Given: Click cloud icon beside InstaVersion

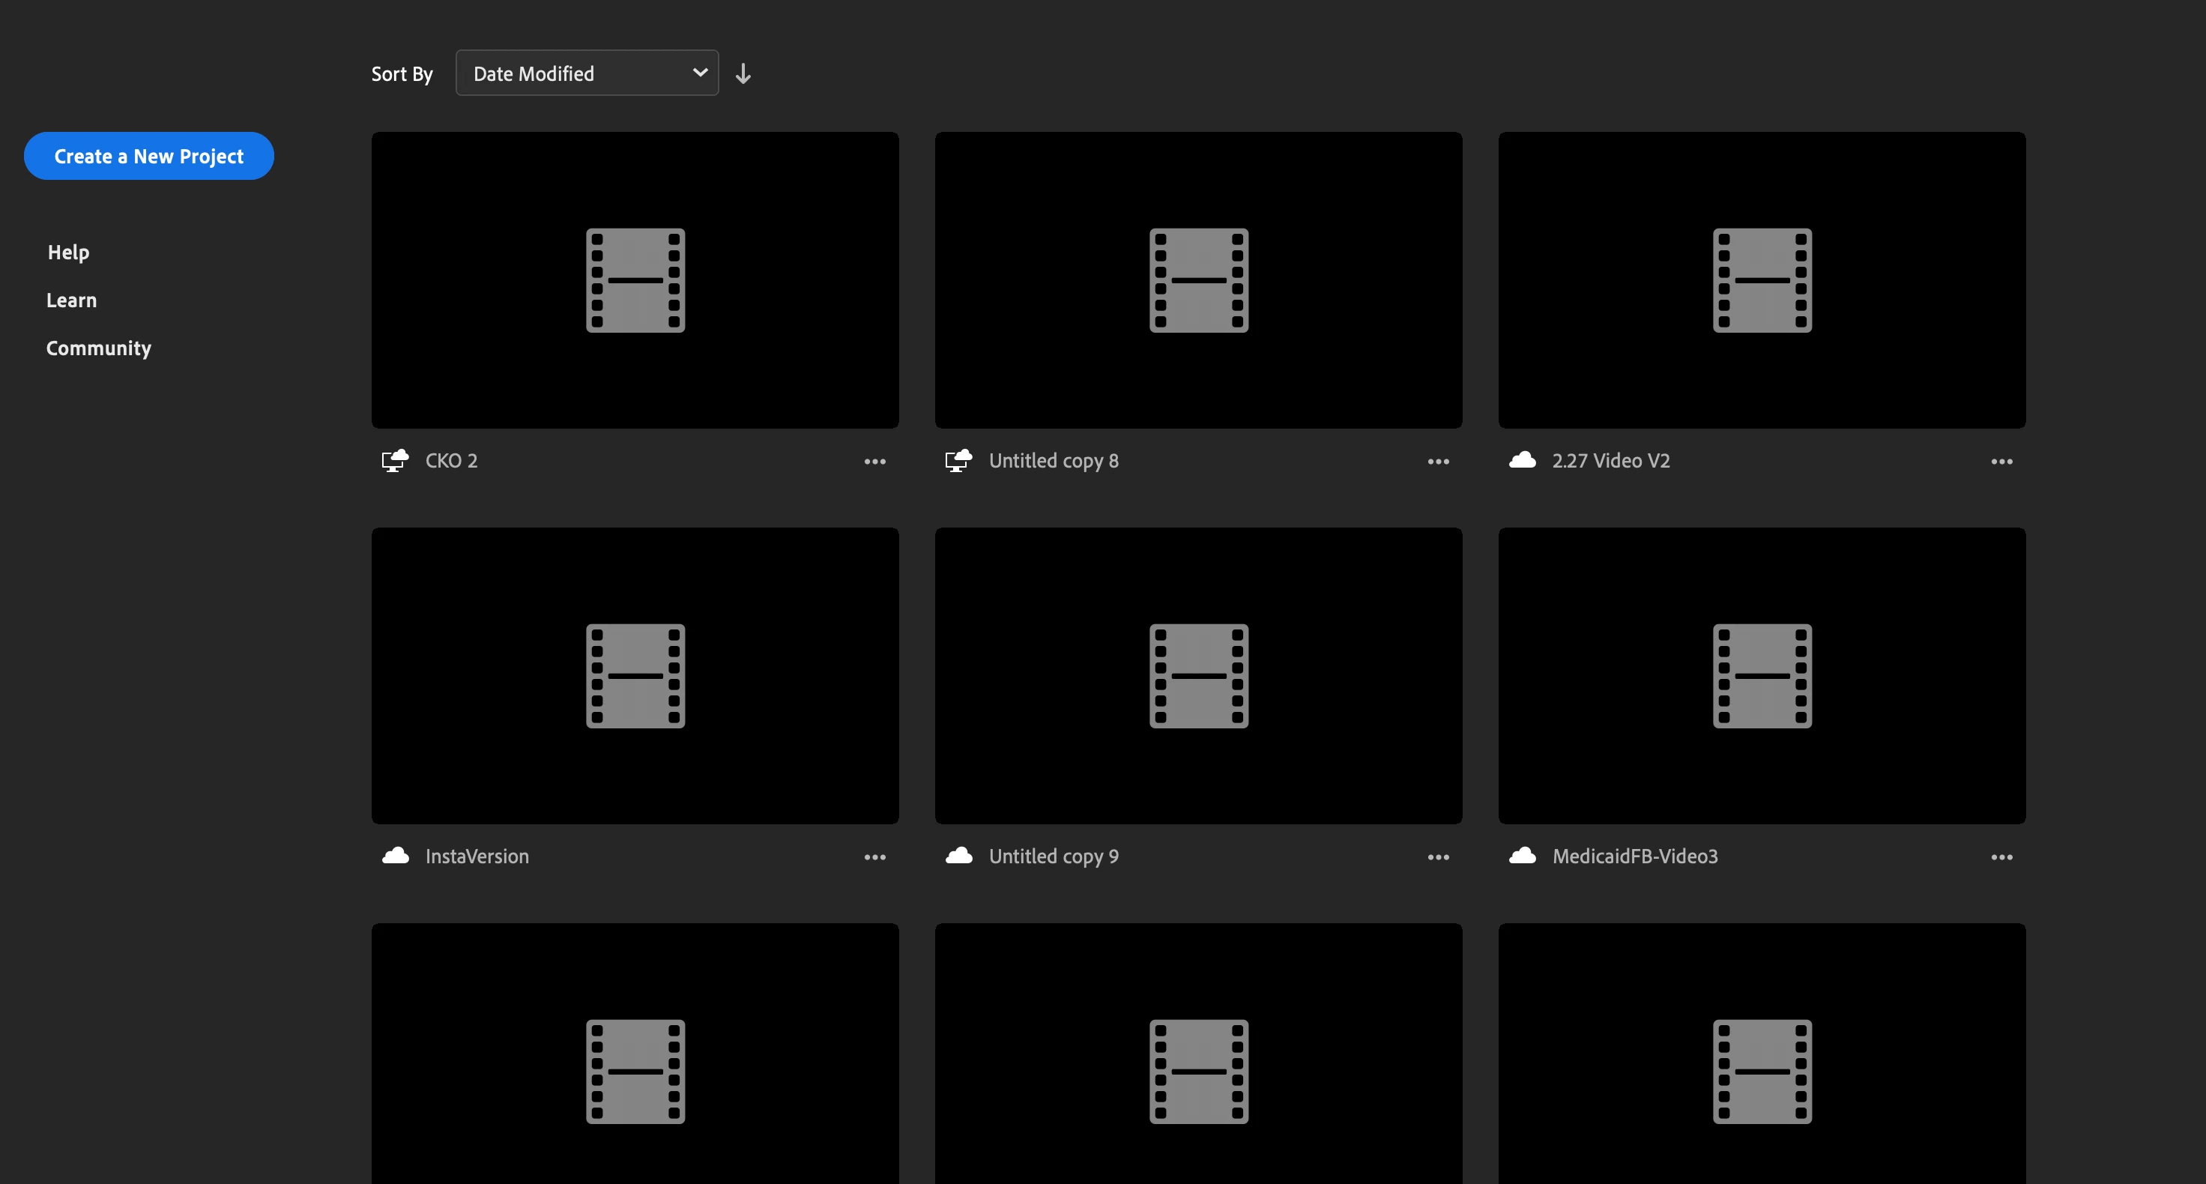Looking at the screenshot, I should point(395,856).
